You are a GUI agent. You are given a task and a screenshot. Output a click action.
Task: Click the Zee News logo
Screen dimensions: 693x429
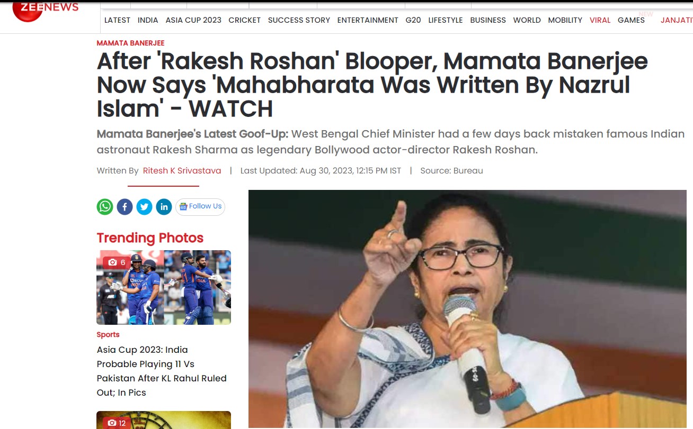[x=46, y=11]
